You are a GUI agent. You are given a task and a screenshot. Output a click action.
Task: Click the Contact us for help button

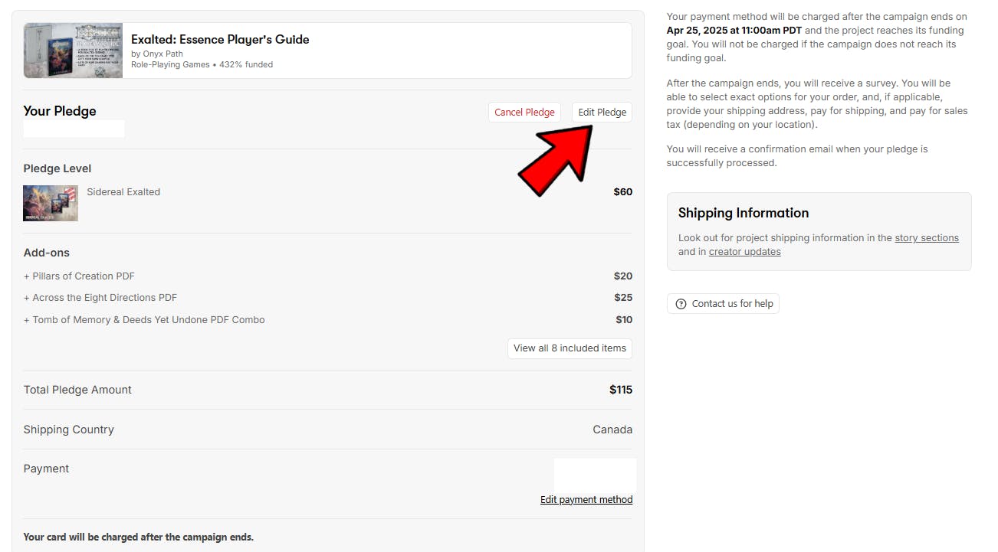723,304
